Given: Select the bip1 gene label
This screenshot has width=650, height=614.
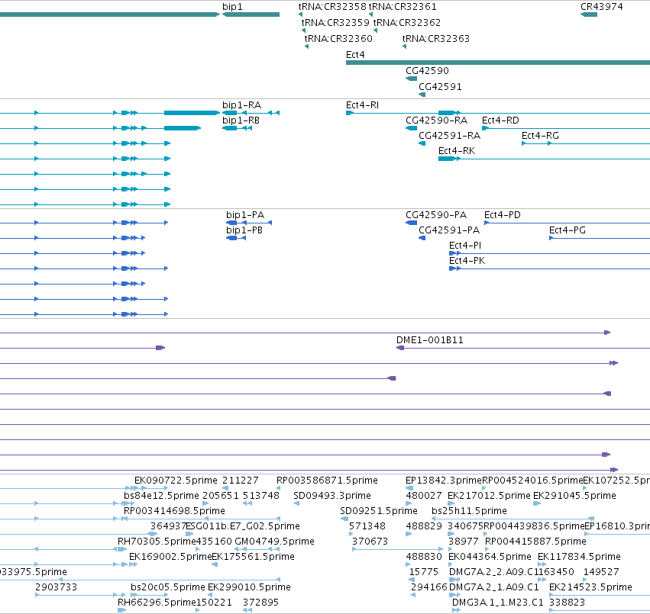Looking at the screenshot, I should pos(232,7).
